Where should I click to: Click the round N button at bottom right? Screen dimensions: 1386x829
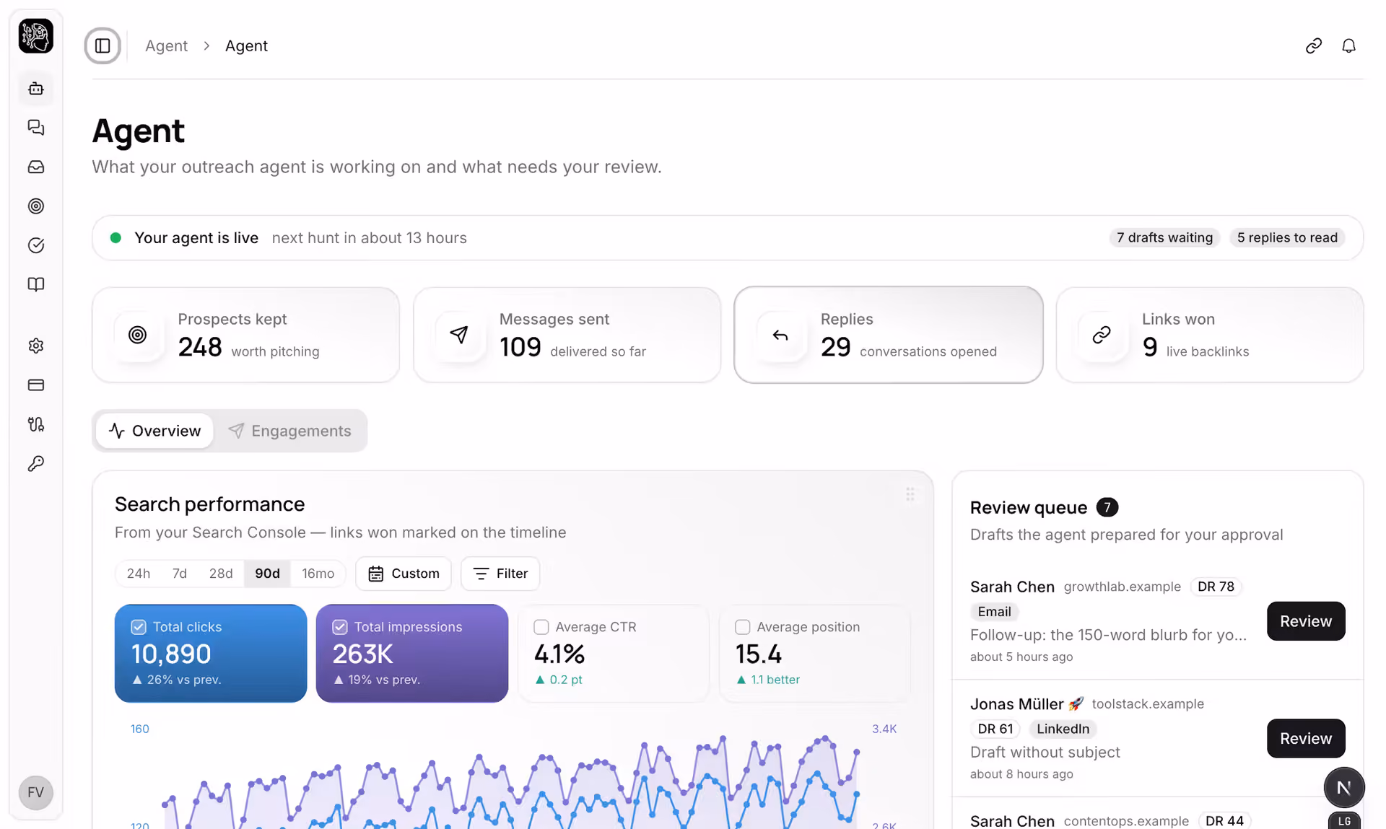click(x=1343, y=788)
